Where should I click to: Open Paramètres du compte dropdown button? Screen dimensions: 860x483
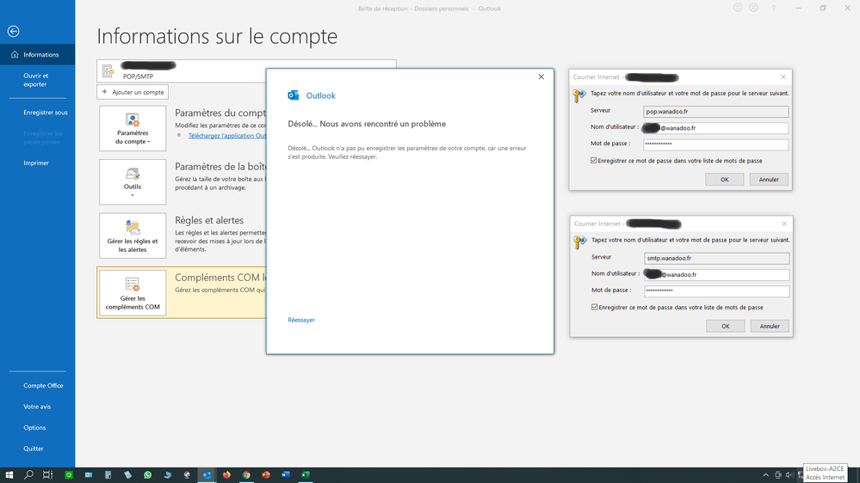(133, 128)
